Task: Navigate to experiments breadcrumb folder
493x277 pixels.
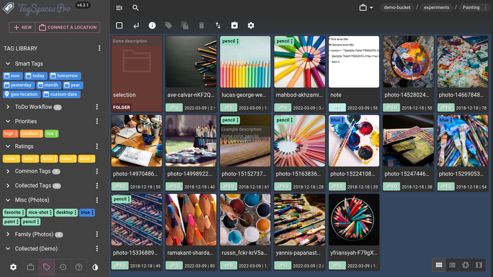Action: [436, 8]
